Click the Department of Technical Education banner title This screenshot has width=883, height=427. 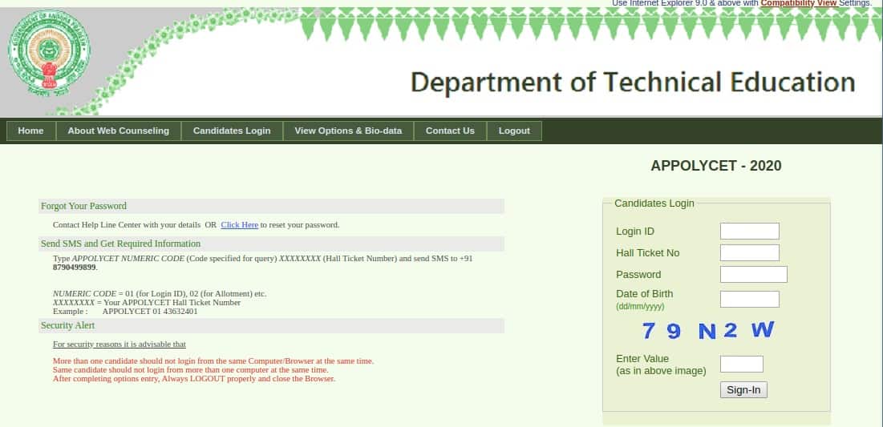click(633, 83)
